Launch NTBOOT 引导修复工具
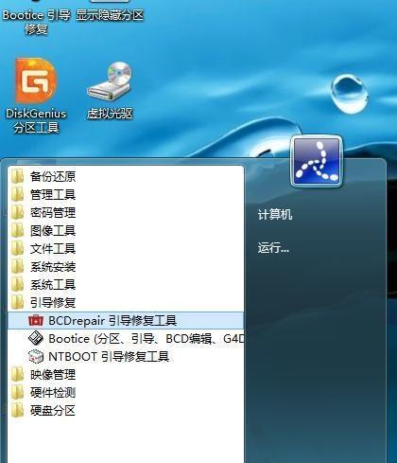This screenshot has width=397, height=463. coord(126,357)
